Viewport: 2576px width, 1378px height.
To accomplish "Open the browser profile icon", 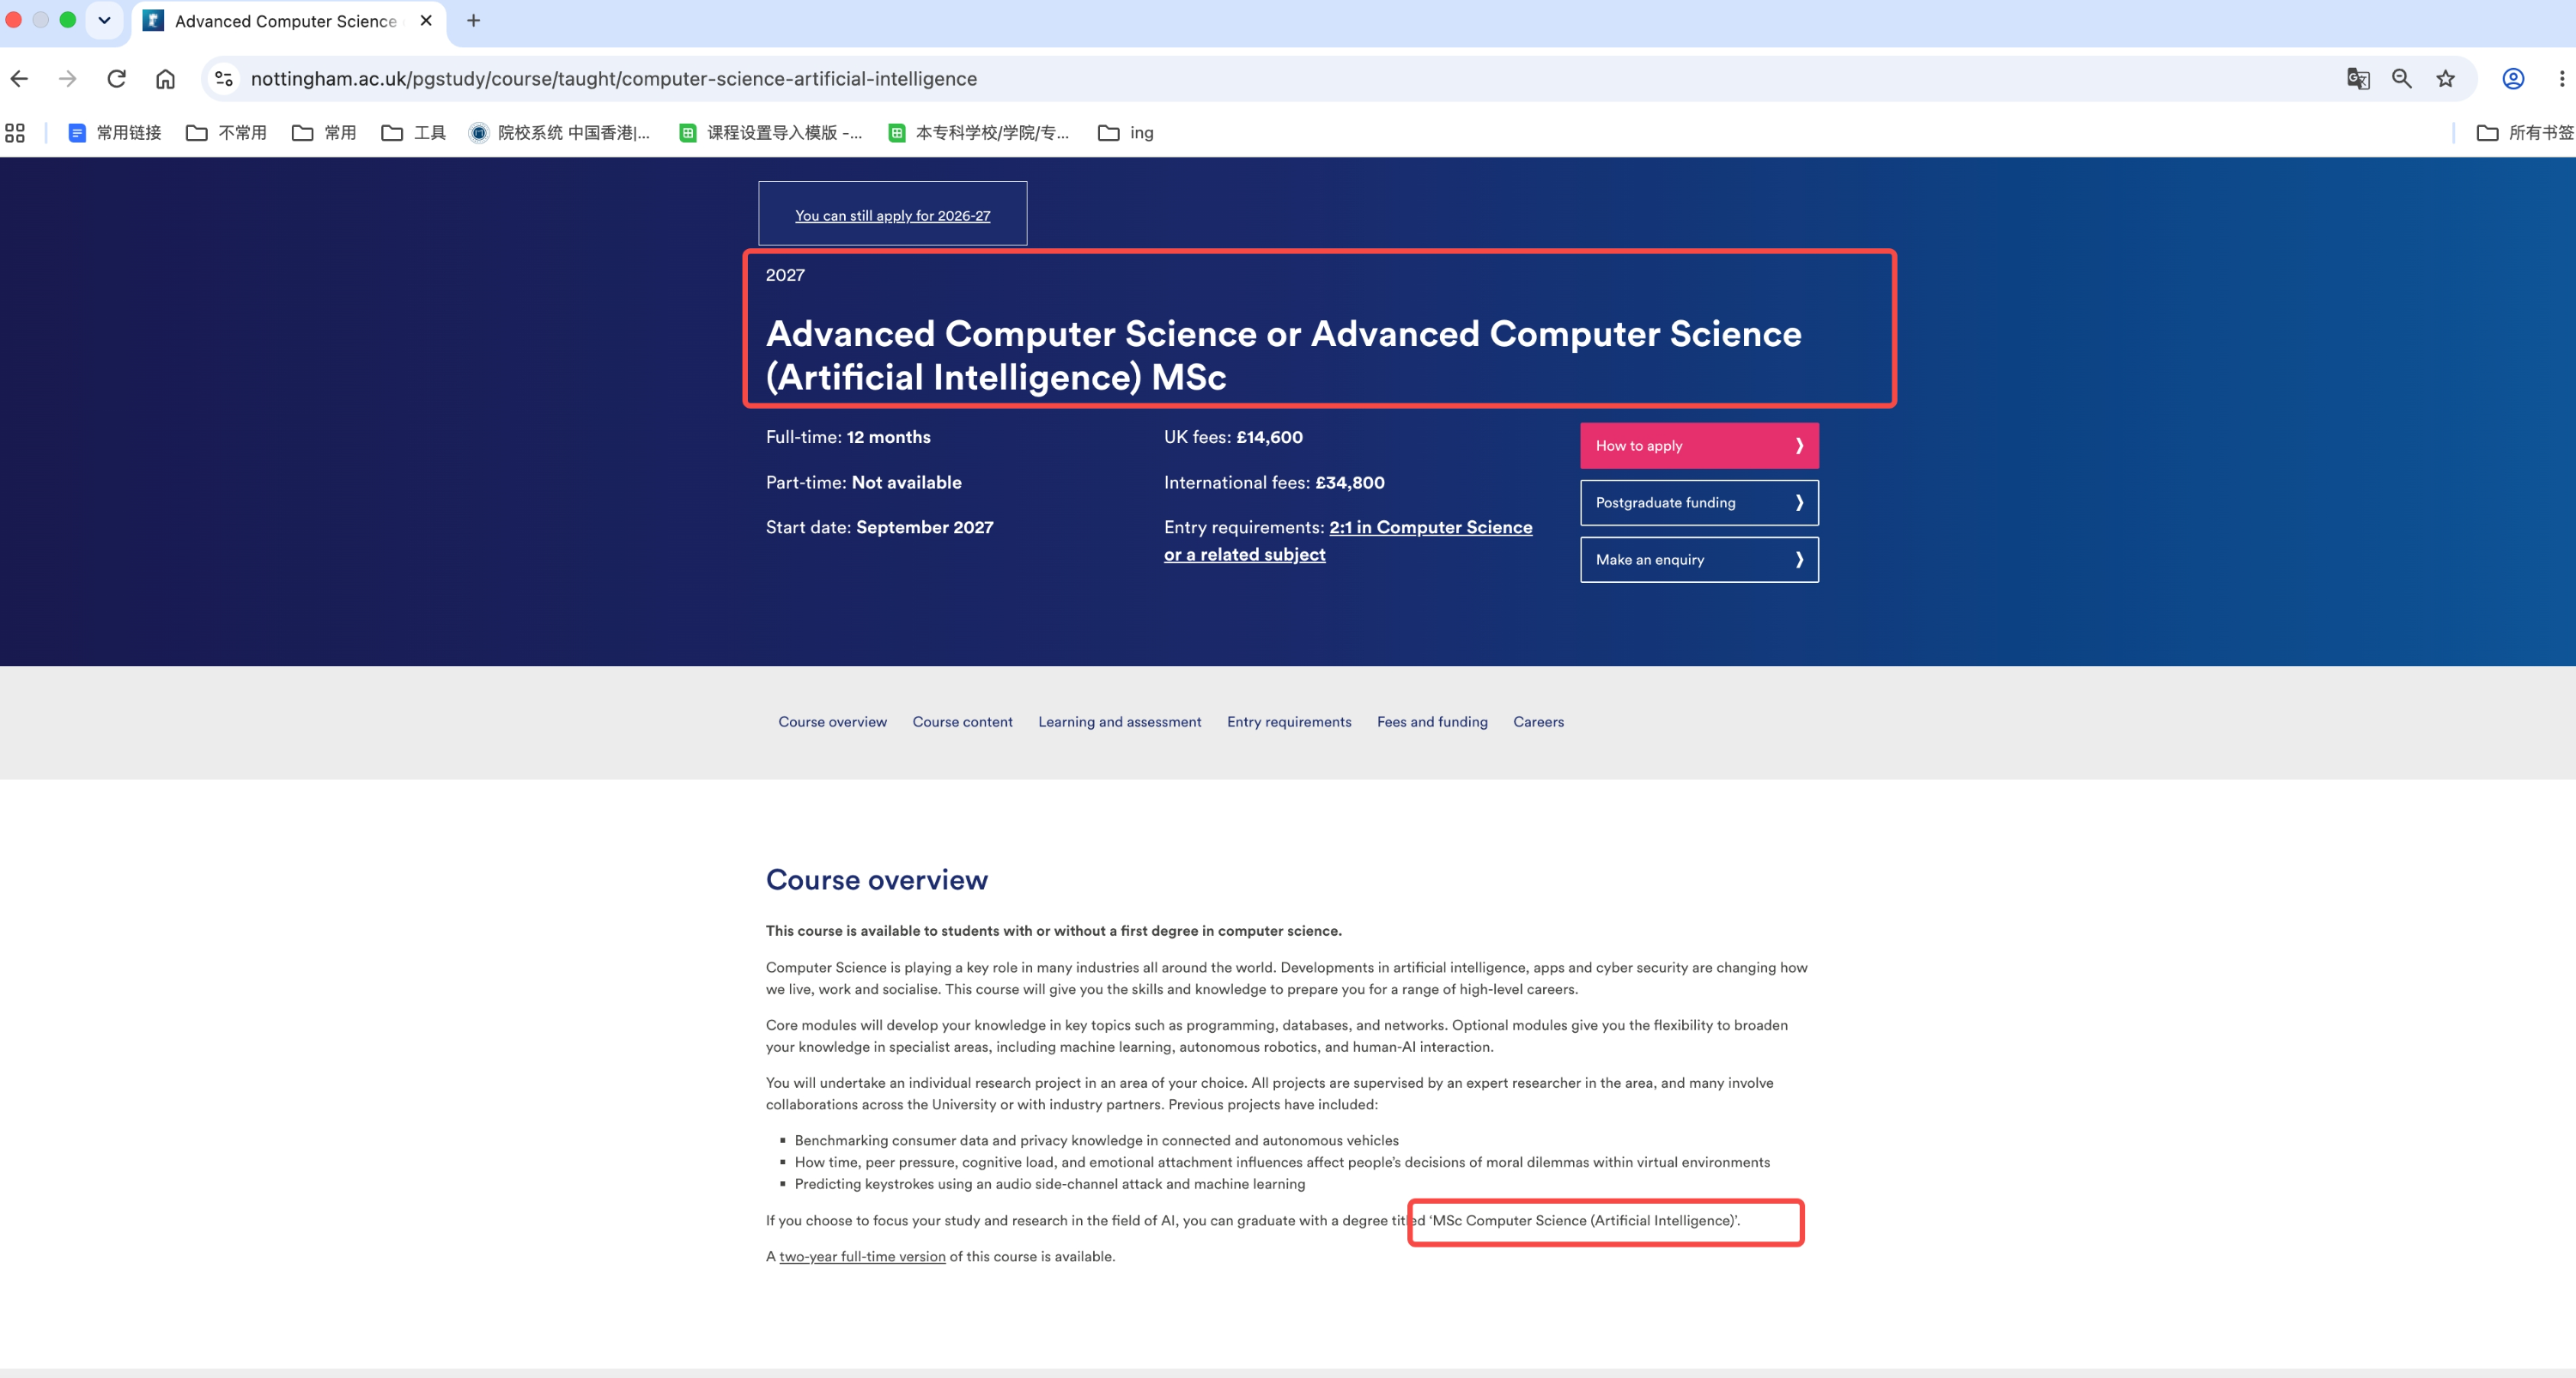I will pyautogui.click(x=2513, y=79).
